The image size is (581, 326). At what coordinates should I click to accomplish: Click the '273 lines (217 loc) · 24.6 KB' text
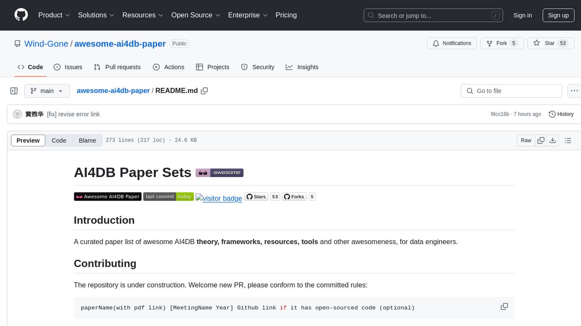pyautogui.click(x=151, y=140)
